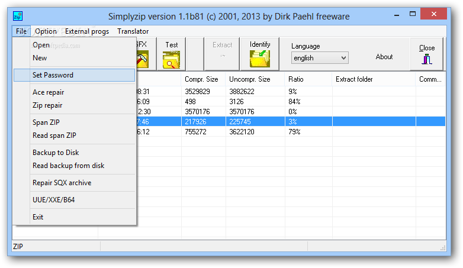The height and width of the screenshot is (268, 463).
Task: Click the highlighted 3% ratio cell
Action: pos(308,122)
